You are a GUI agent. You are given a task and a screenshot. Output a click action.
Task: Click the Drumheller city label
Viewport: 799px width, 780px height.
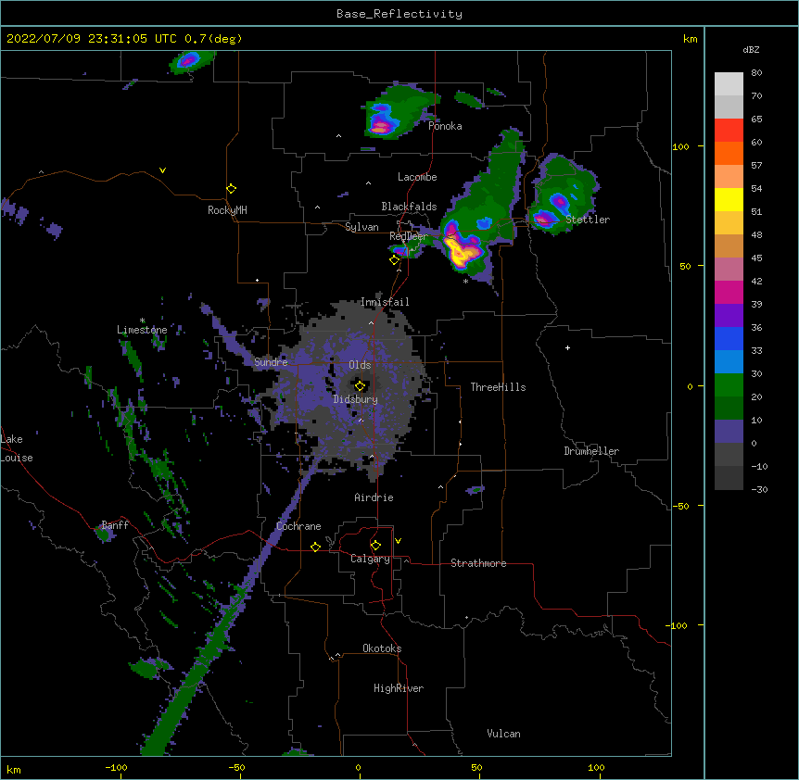[591, 451]
